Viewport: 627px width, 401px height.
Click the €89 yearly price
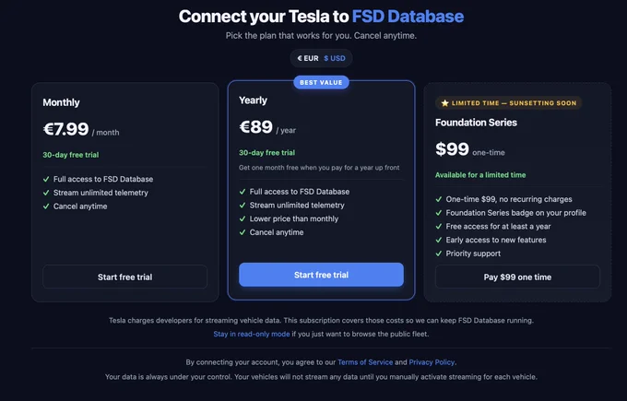coord(256,127)
